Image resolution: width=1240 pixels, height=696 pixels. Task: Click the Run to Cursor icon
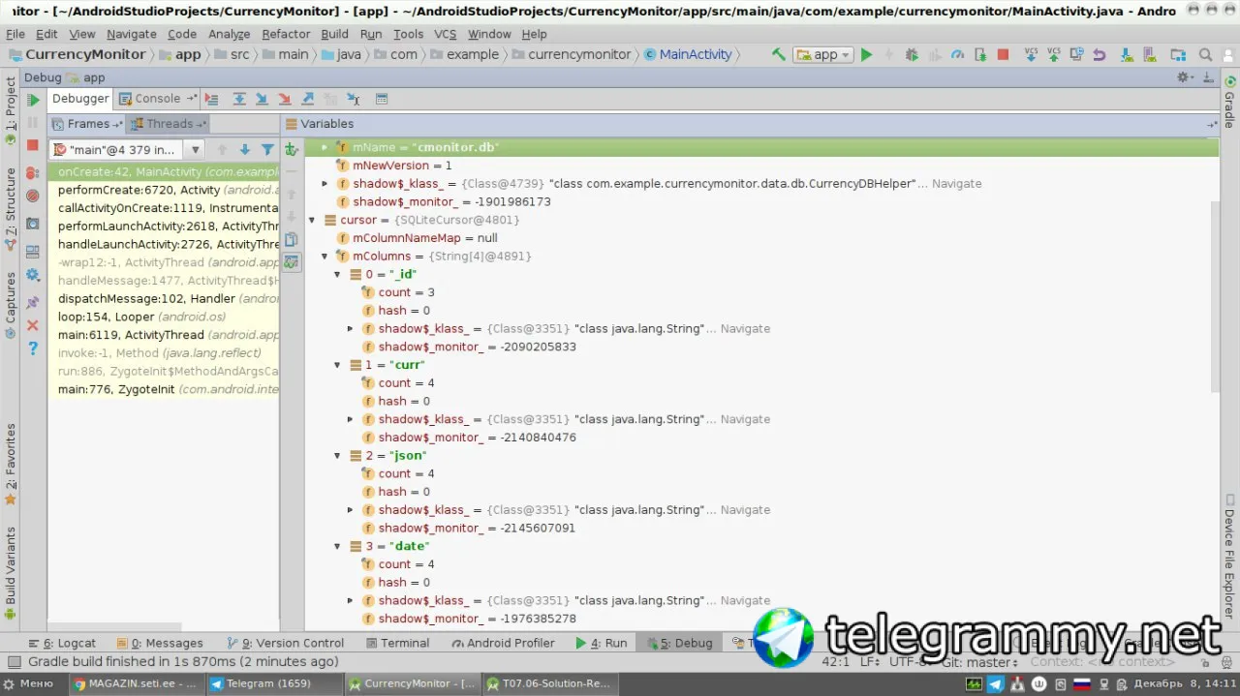point(354,99)
